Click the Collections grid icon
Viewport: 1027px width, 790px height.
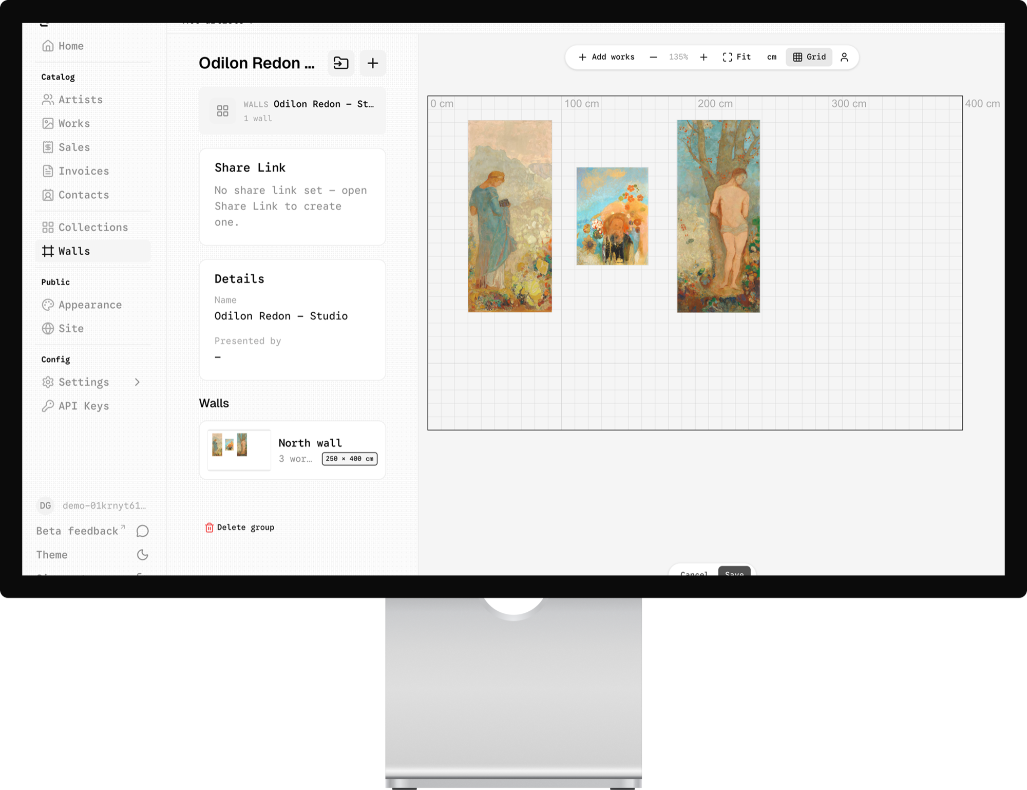(x=48, y=227)
